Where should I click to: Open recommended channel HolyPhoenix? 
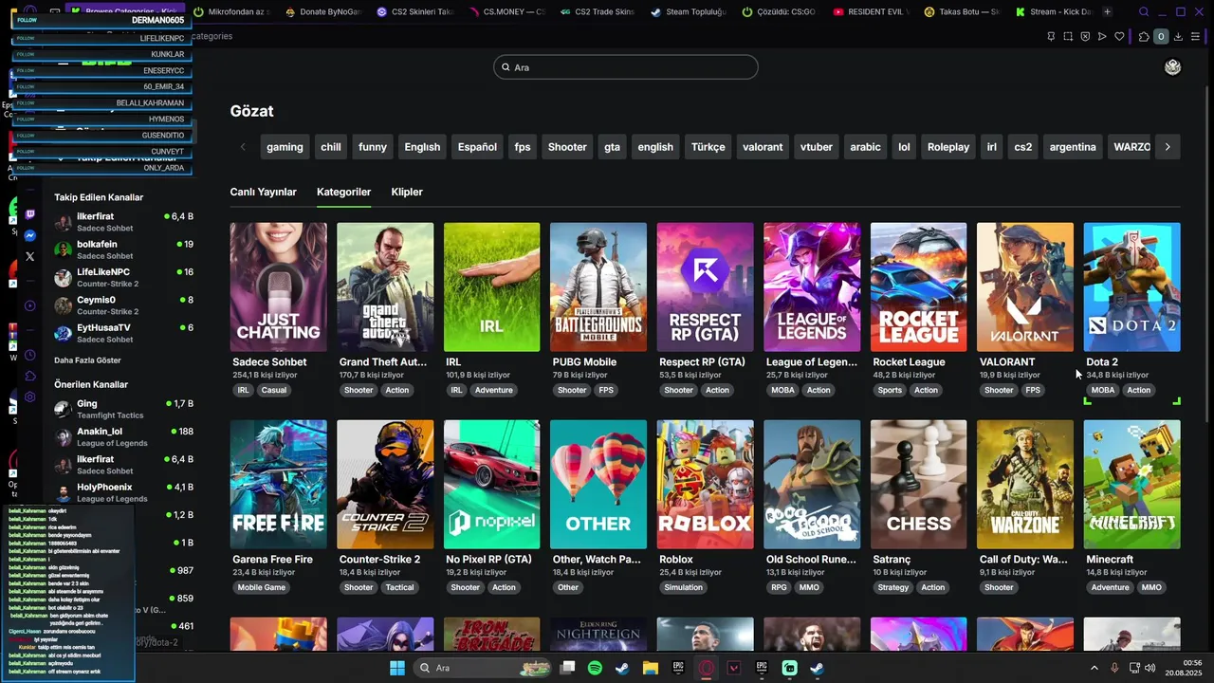click(123, 492)
